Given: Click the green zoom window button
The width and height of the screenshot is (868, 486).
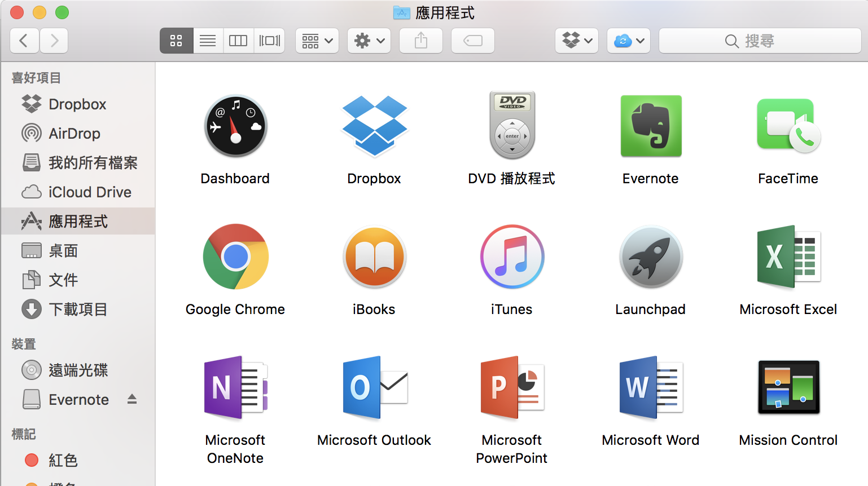Looking at the screenshot, I should pyautogui.click(x=62, y=12).
